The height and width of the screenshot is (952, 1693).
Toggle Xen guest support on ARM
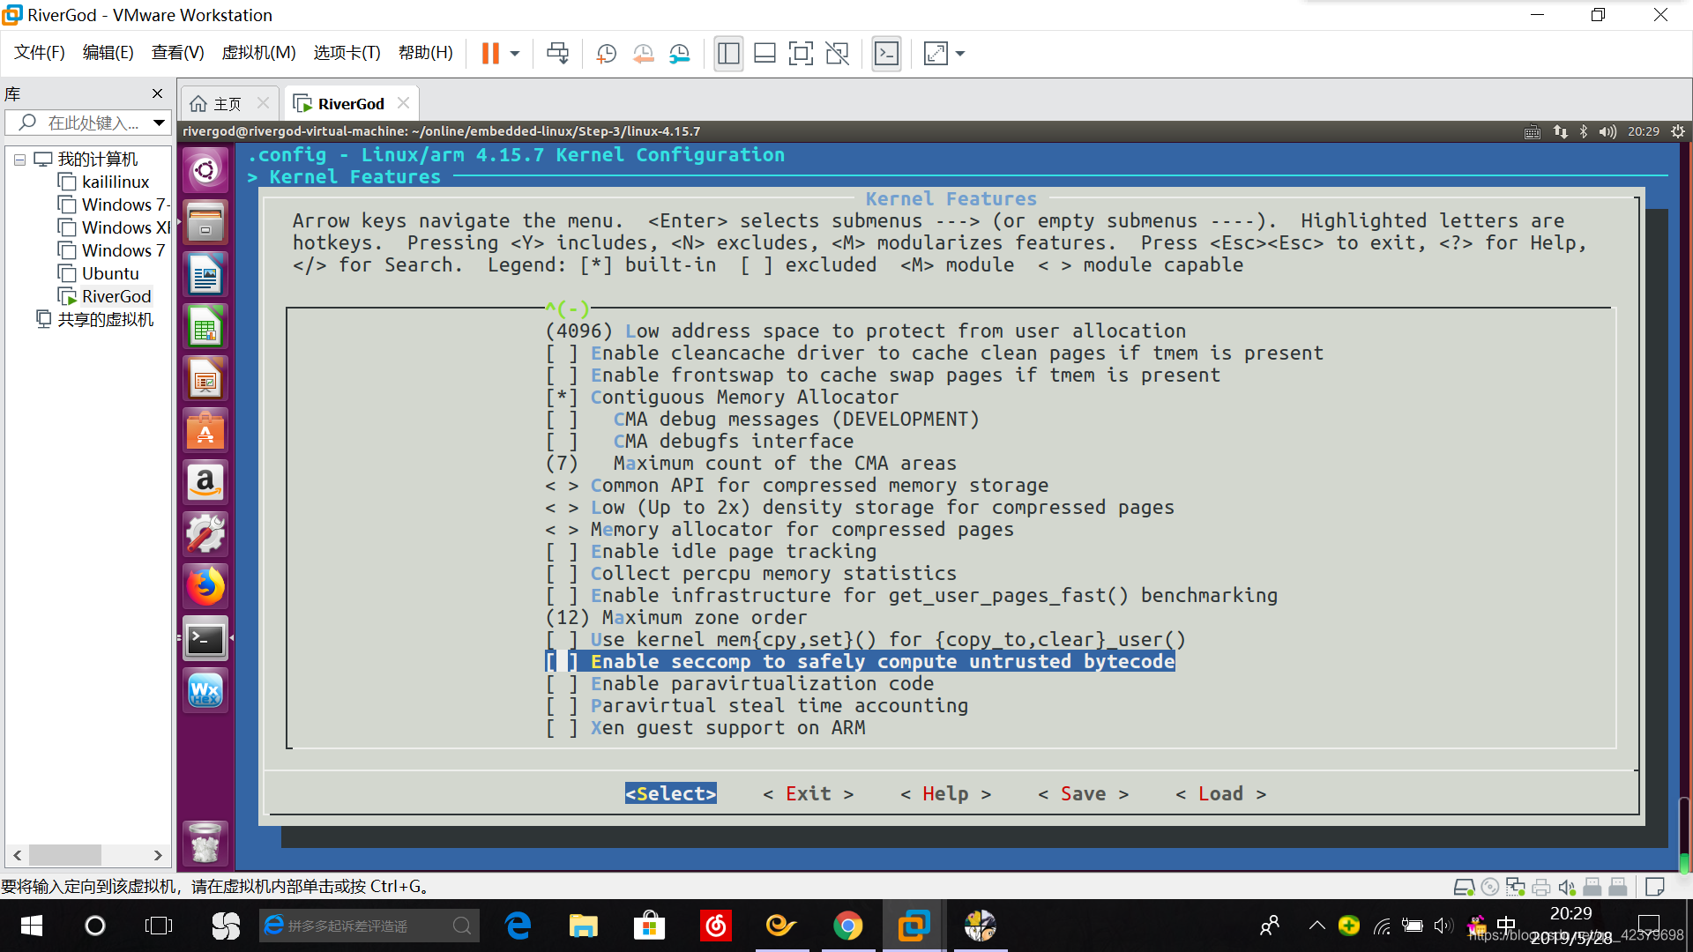705,728
